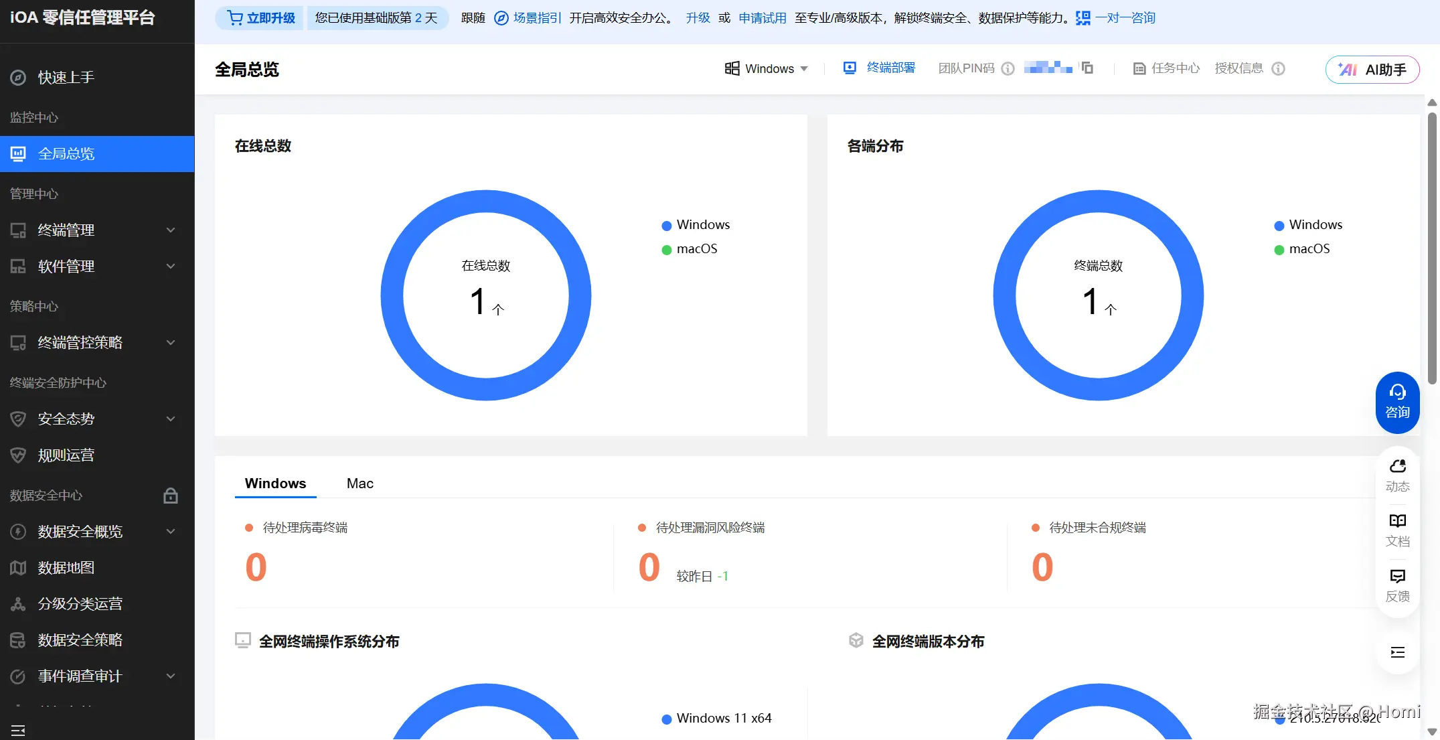The height and width of the screenshot is (740, 1440).
Task: Open 动态 cloud icon in side panel
Action: (x=1397, y=475)
